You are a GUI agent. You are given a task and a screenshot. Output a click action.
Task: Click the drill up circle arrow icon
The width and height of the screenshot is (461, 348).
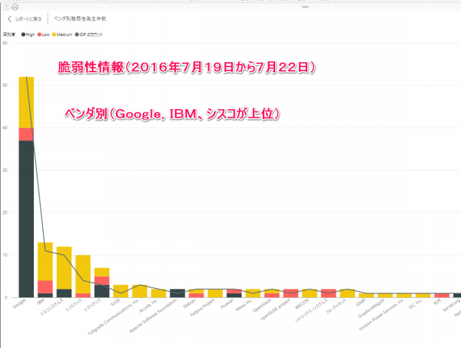coord(6,7)
